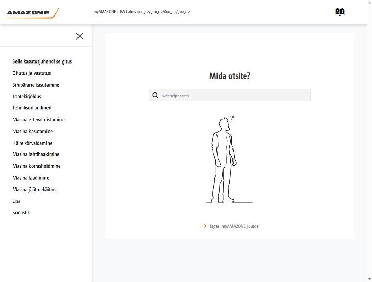Click the page scrollbar down arrow

pos(369,279)
